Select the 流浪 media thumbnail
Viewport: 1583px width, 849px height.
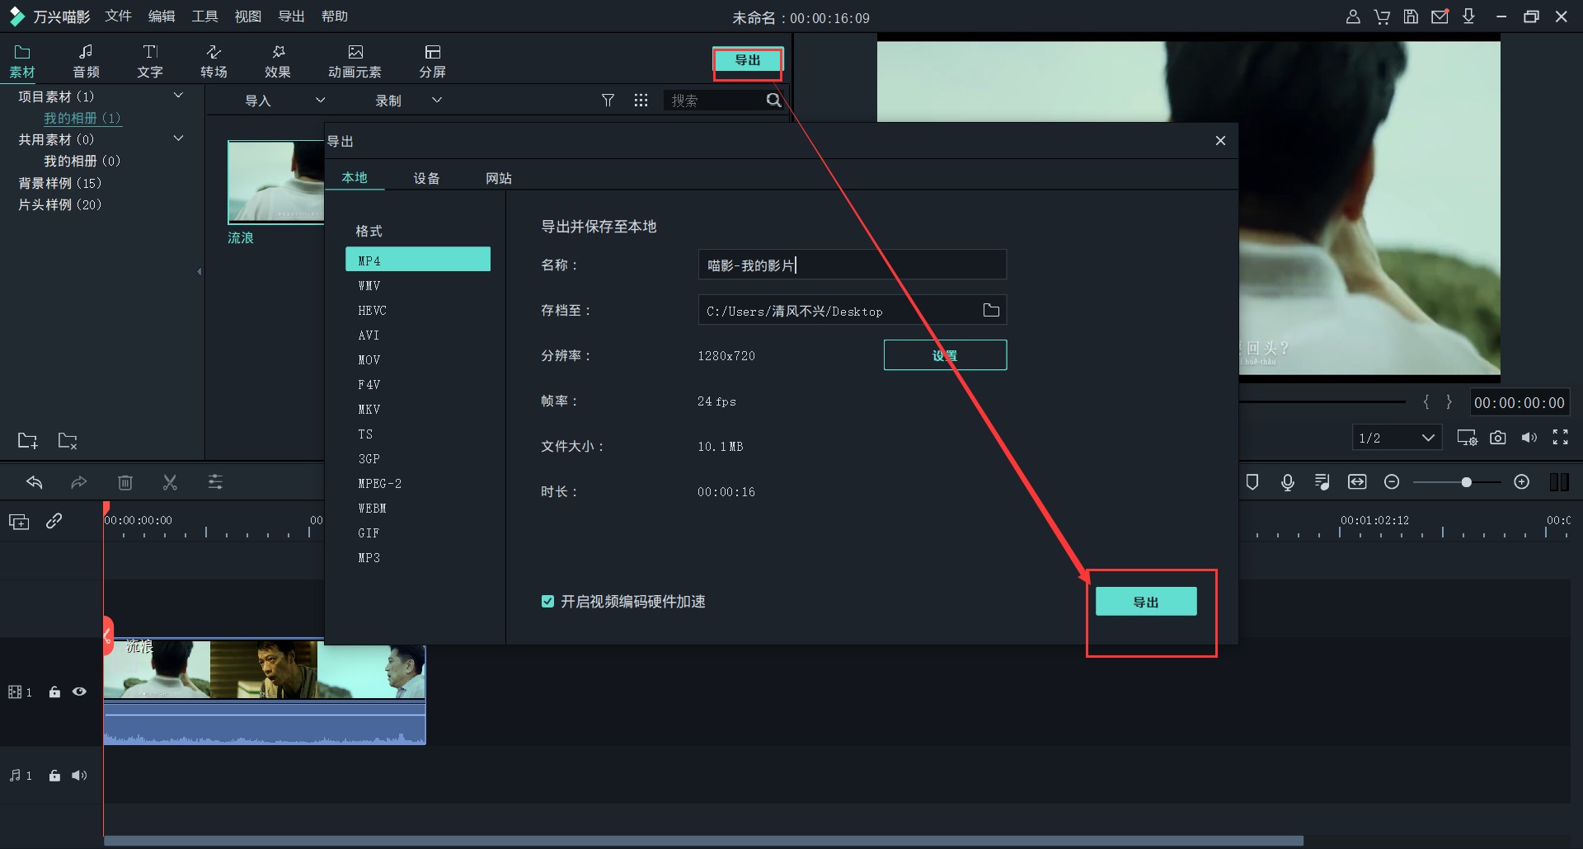click(275, 182)
